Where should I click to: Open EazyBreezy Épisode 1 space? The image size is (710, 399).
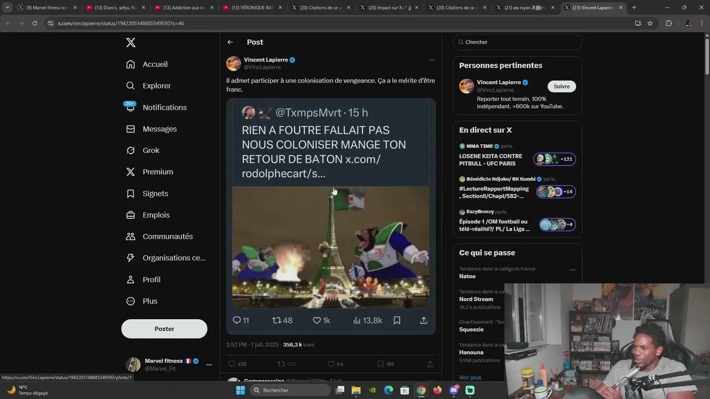coord(517,222)
